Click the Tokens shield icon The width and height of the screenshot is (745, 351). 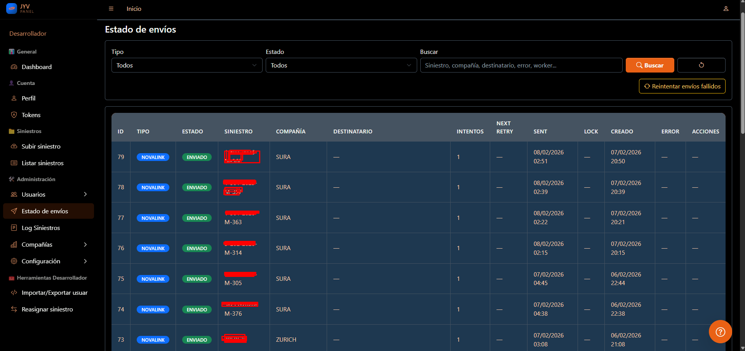pos(14,115)
